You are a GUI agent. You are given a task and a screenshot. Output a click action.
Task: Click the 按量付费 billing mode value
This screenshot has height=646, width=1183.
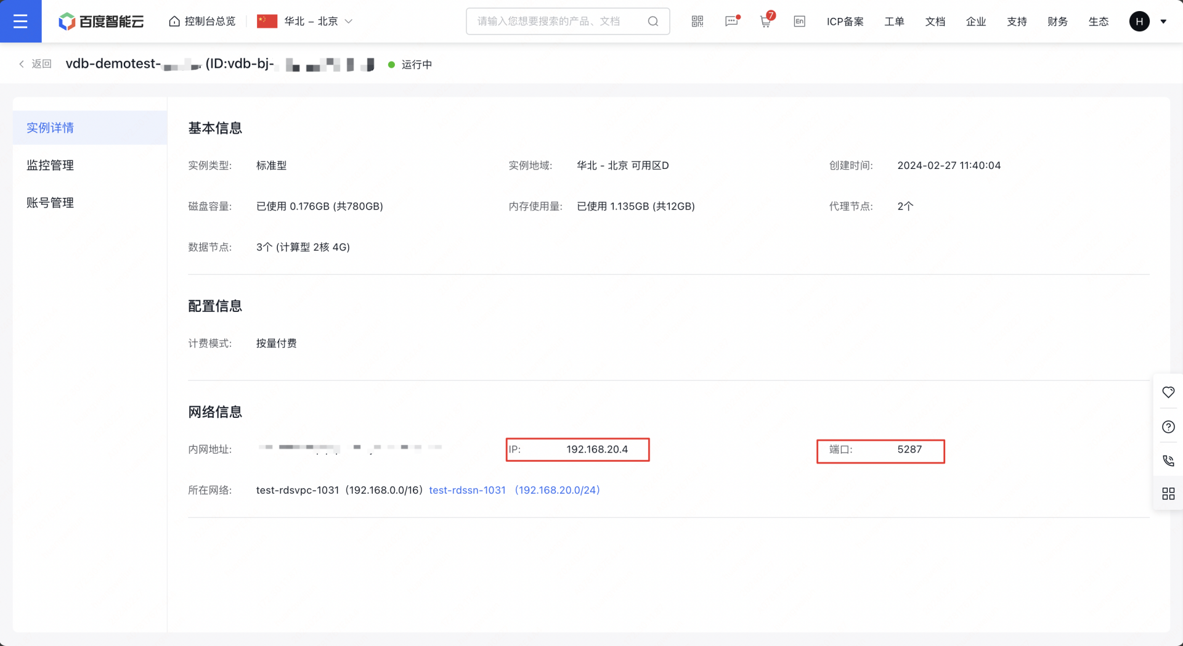277,343
